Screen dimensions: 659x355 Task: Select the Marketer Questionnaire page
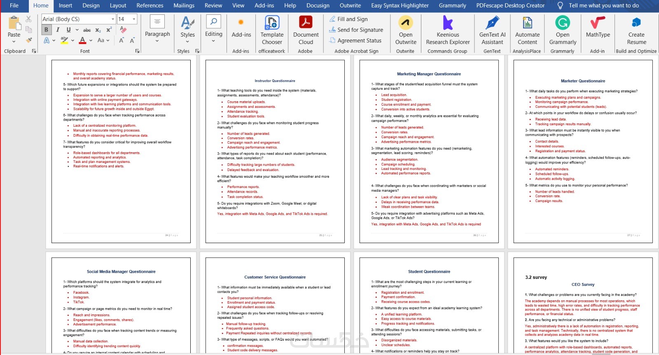click(x=583, y=152)
